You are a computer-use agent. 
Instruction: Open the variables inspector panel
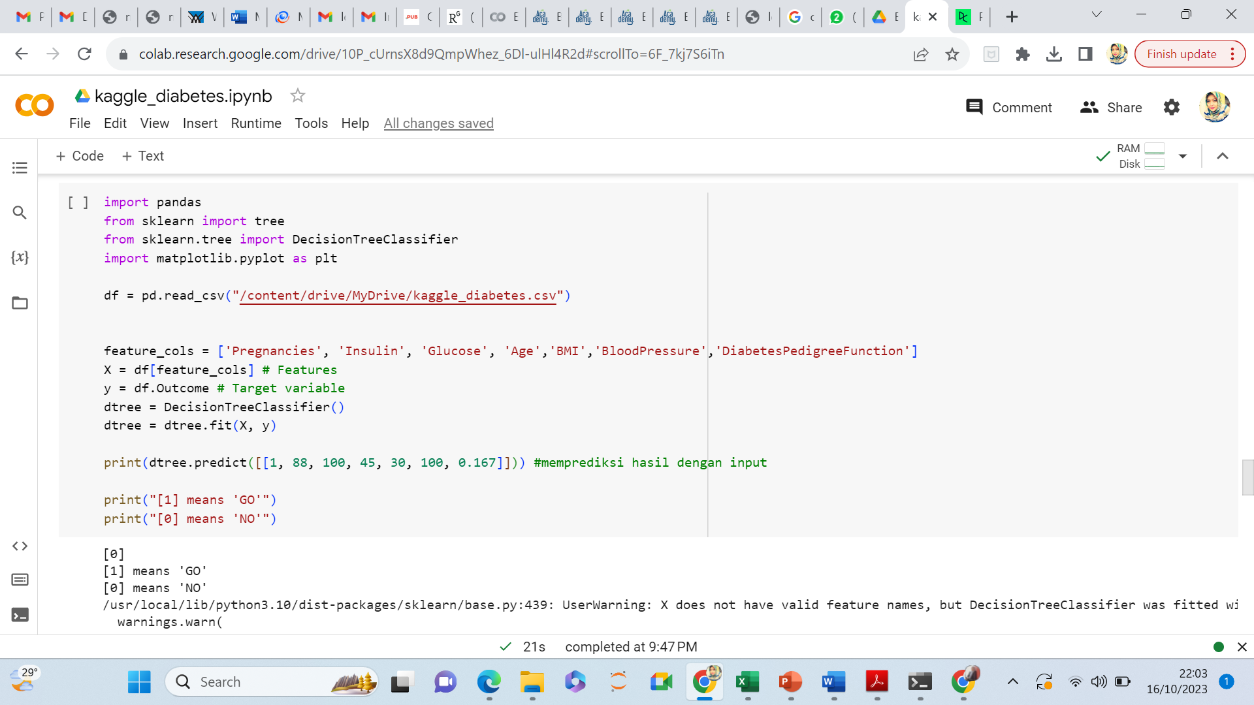point(20,257)
